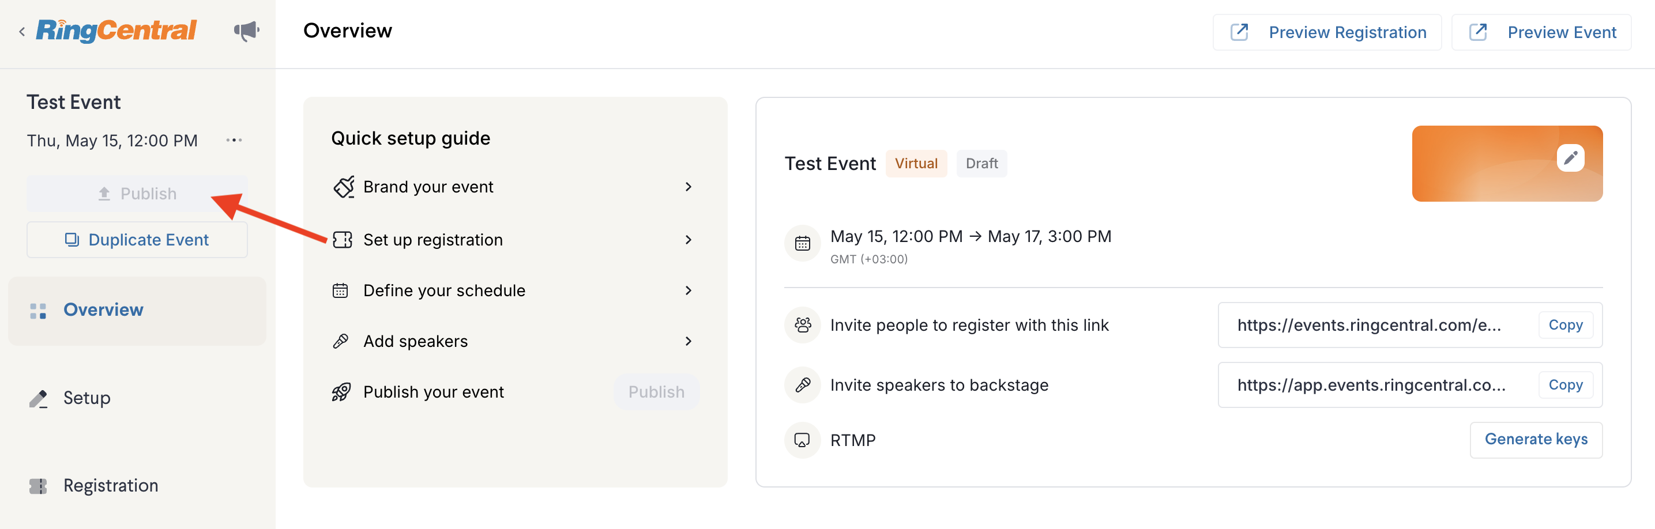
Task: Click Publish in the quick setup guide
Action: 656,392
